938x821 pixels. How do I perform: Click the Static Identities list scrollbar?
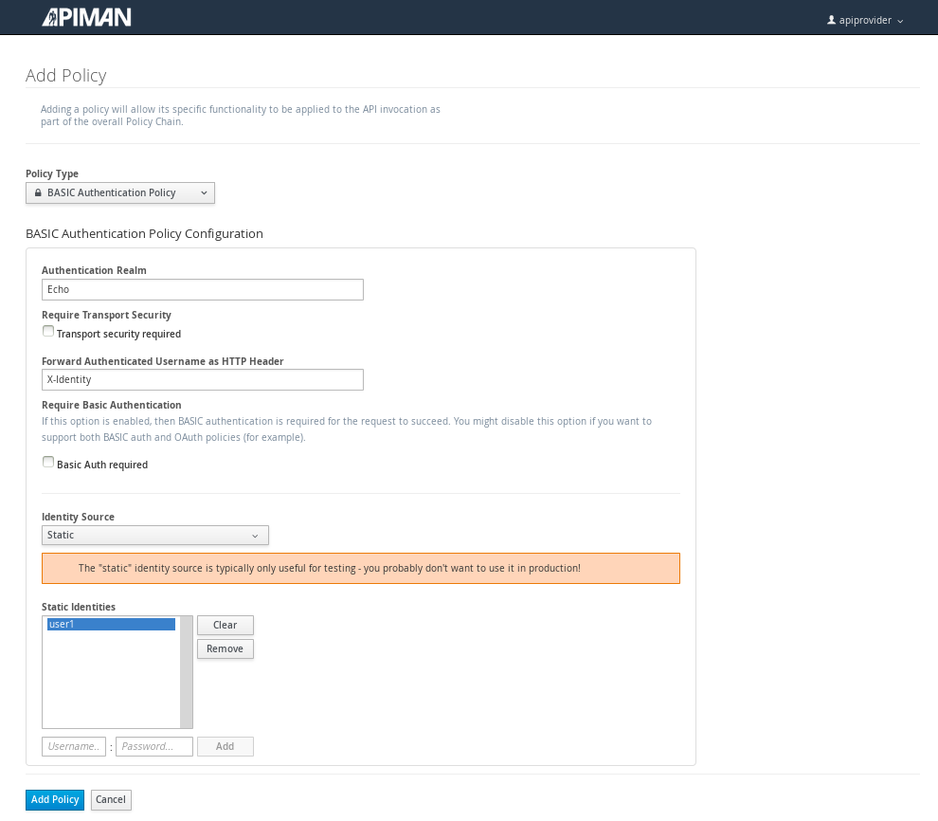(x=187, y=672)
